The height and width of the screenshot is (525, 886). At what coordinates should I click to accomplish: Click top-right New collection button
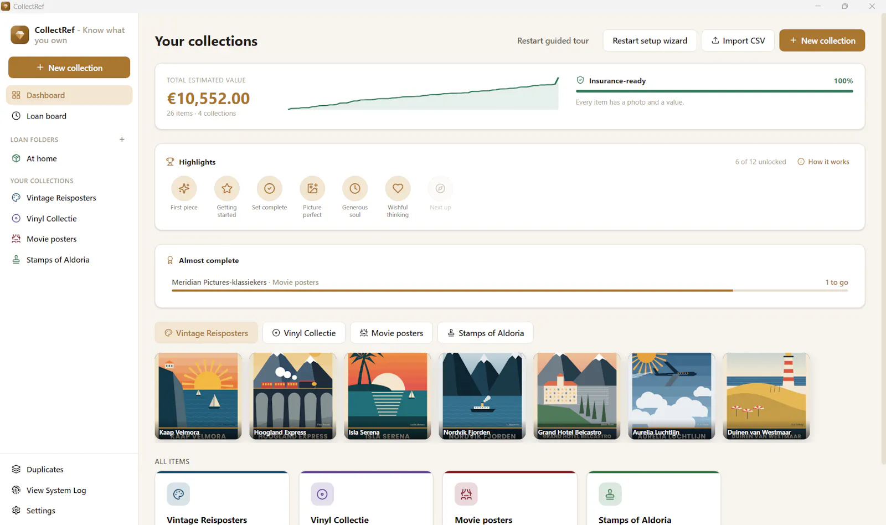(822, 40)
